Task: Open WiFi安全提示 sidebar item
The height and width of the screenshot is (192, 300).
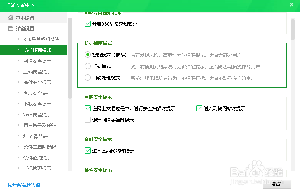Action: [x=37, y=115]
